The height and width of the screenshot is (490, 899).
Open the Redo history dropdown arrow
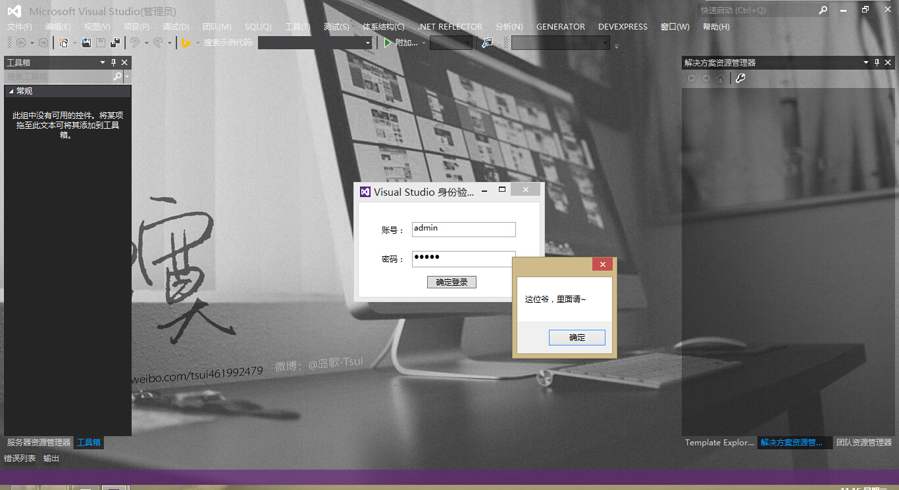point(169,43)
